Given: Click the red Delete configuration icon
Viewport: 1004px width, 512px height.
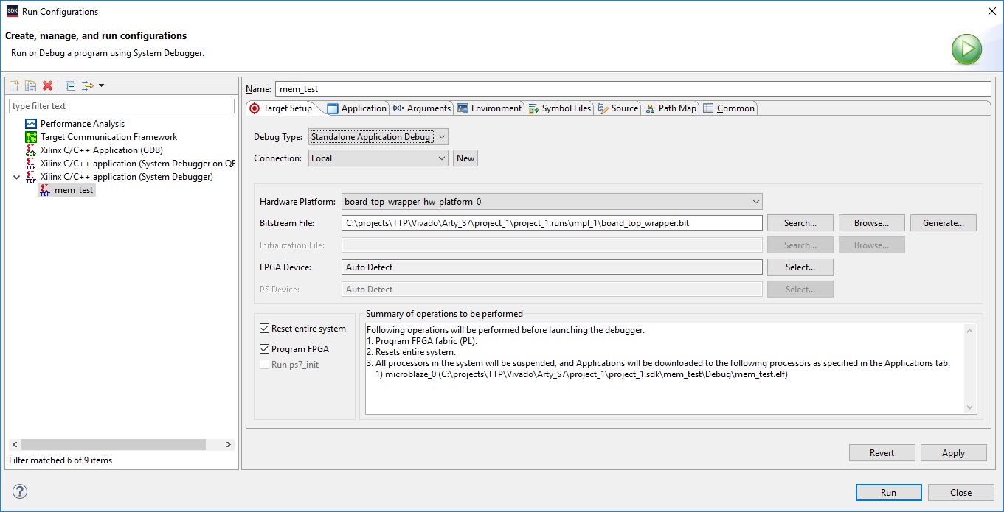Looking at the screenshot, I should (x=48, y=86).
